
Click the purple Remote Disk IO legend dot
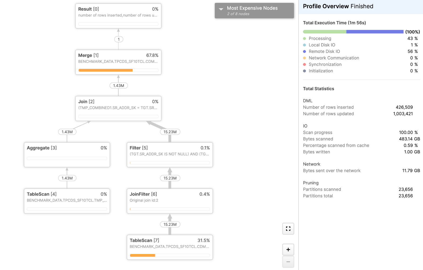(305, 52)
